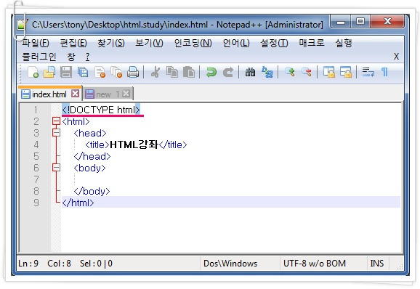Collapse the <head> fold marker on line 3

click(56, 133)
